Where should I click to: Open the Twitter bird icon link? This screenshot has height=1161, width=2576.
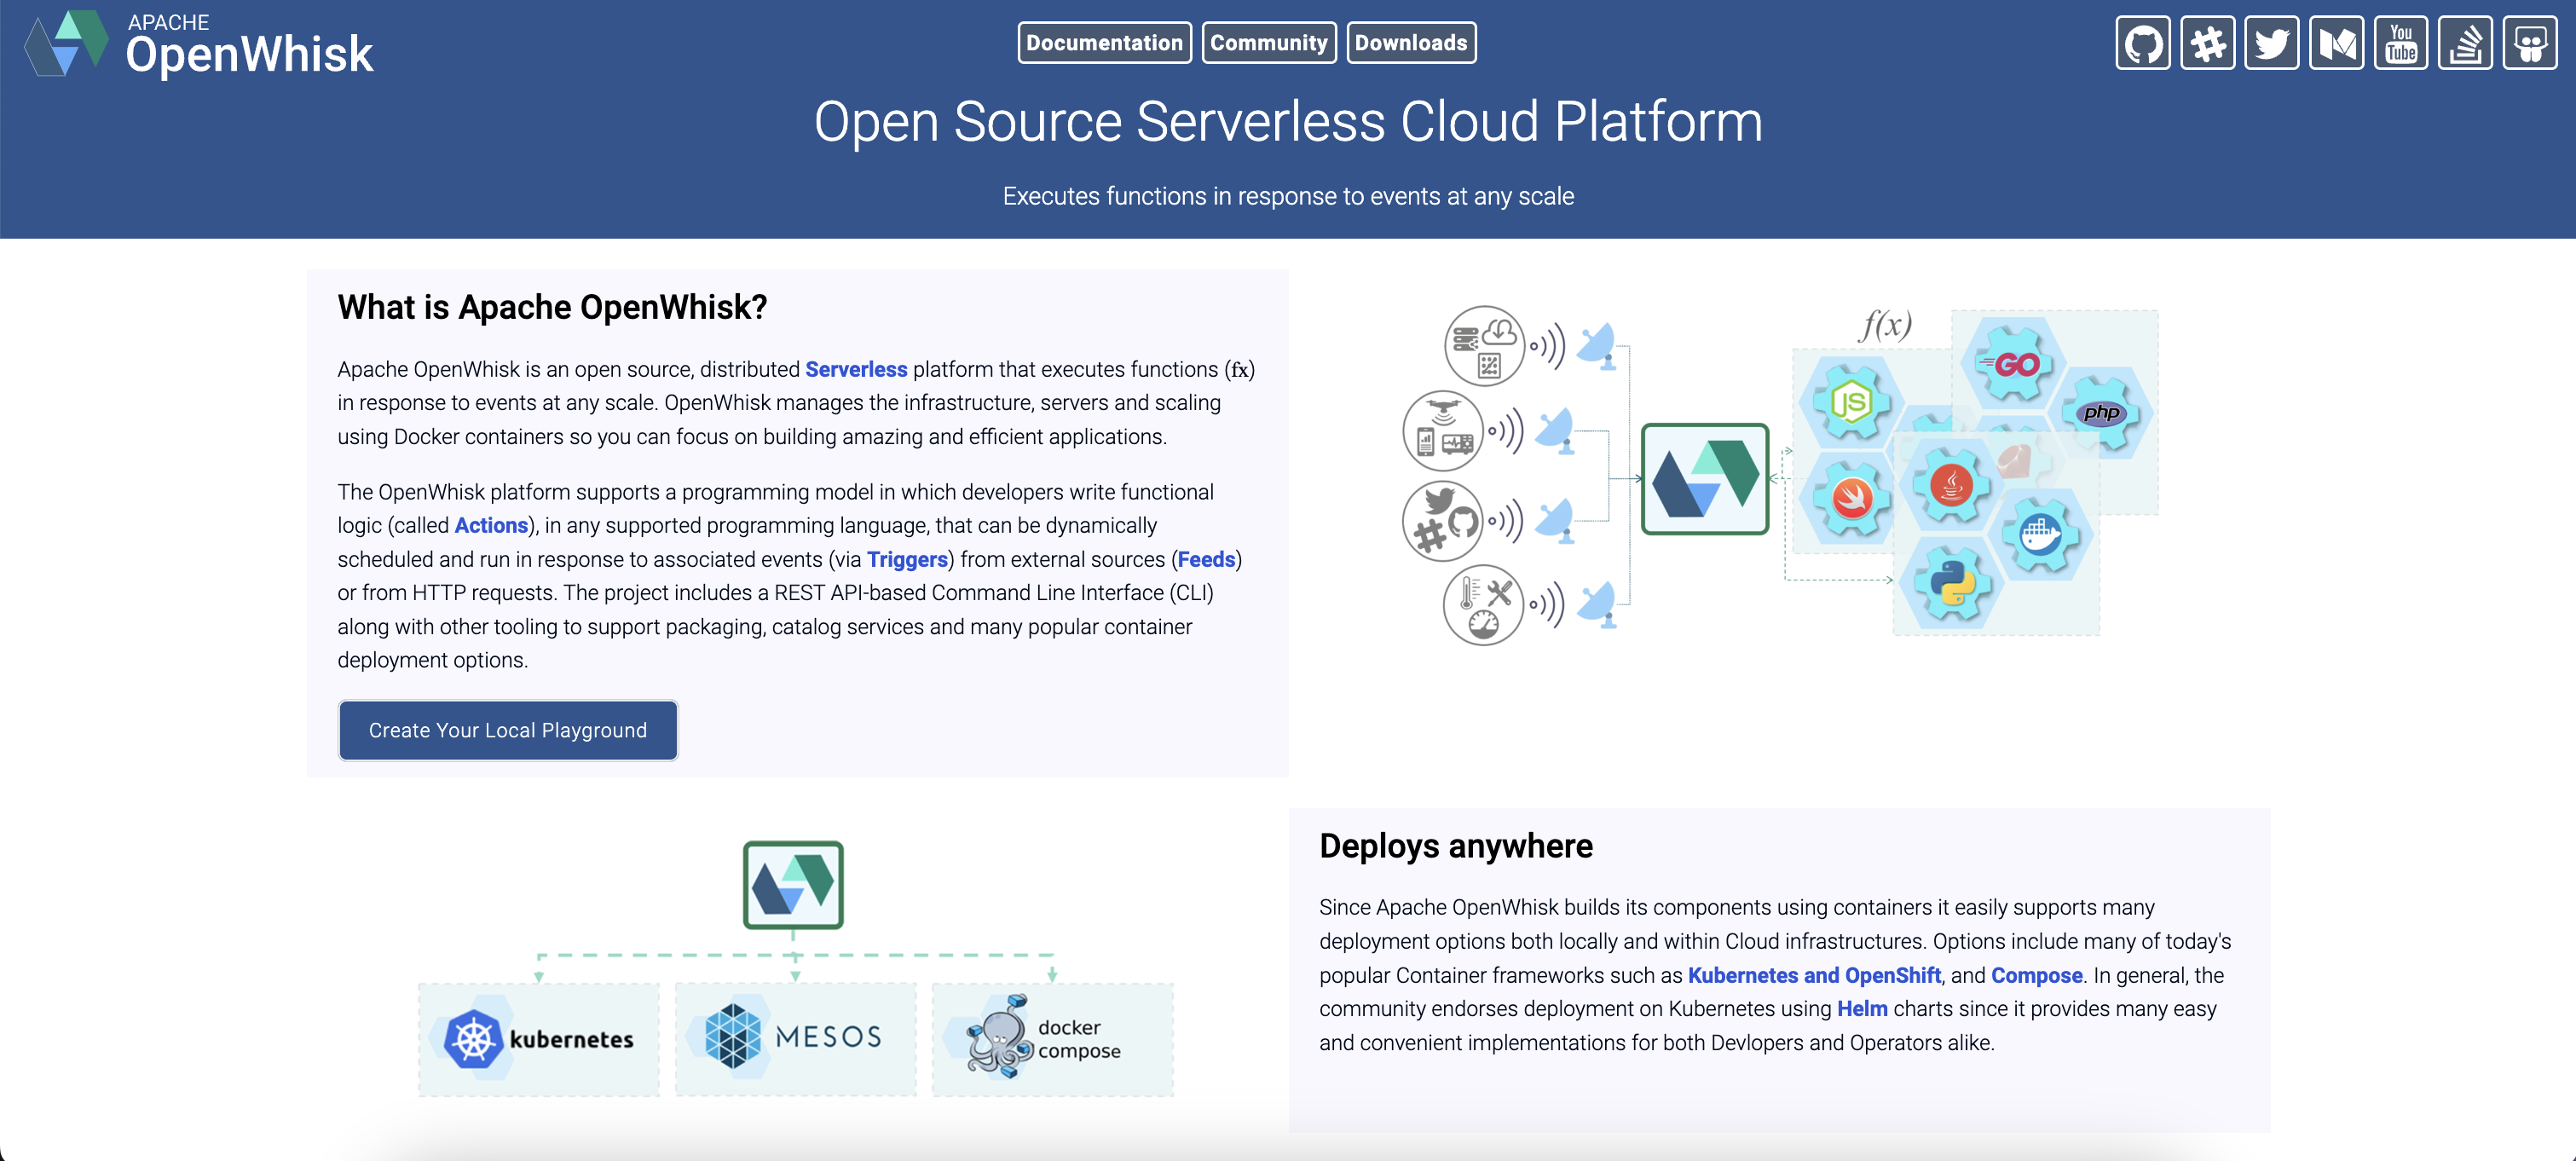pos(2271,43)
